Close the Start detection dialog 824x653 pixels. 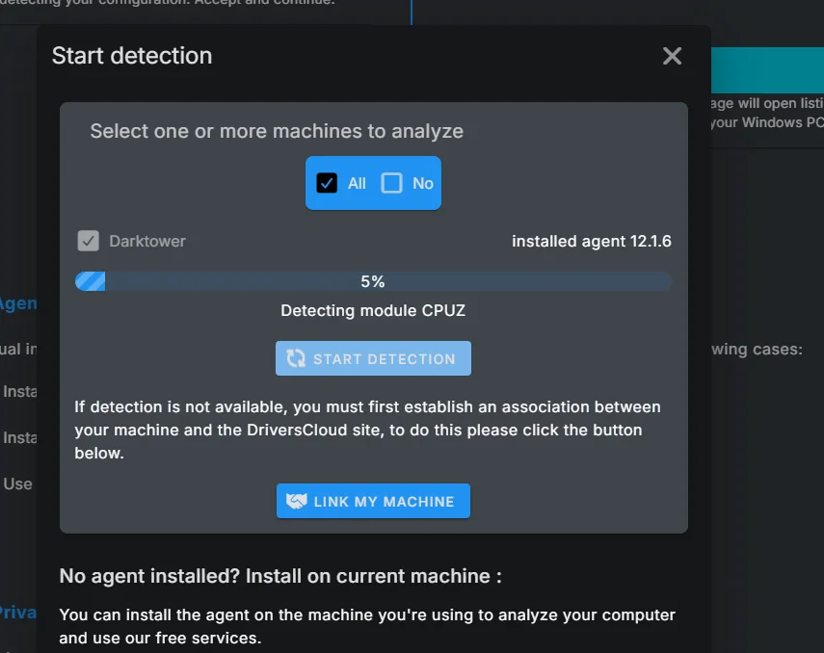(x=672, y=56)
